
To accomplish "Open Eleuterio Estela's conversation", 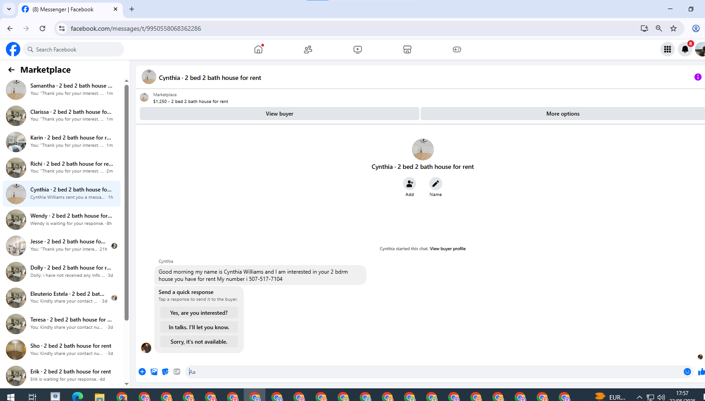I will pyautogui.click(x=62, y=298).
